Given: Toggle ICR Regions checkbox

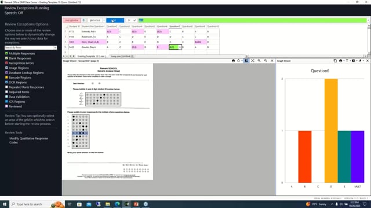Looking at the screenshot, I should pos(6,102).
